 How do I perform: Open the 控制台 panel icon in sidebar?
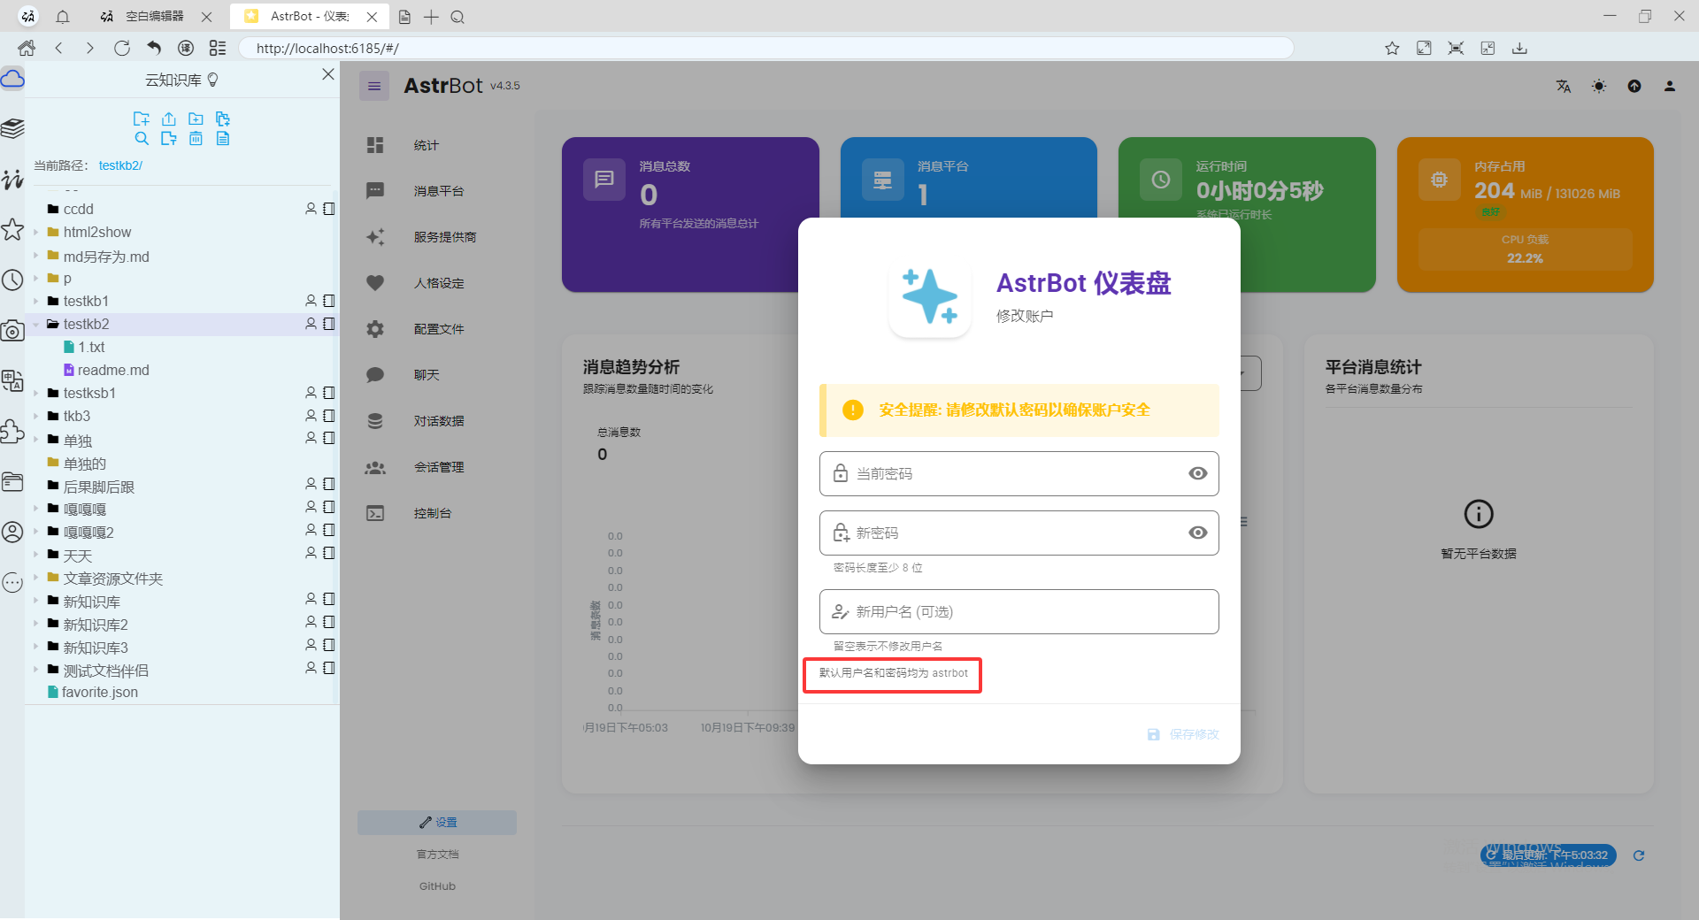(x=375, y=512)
